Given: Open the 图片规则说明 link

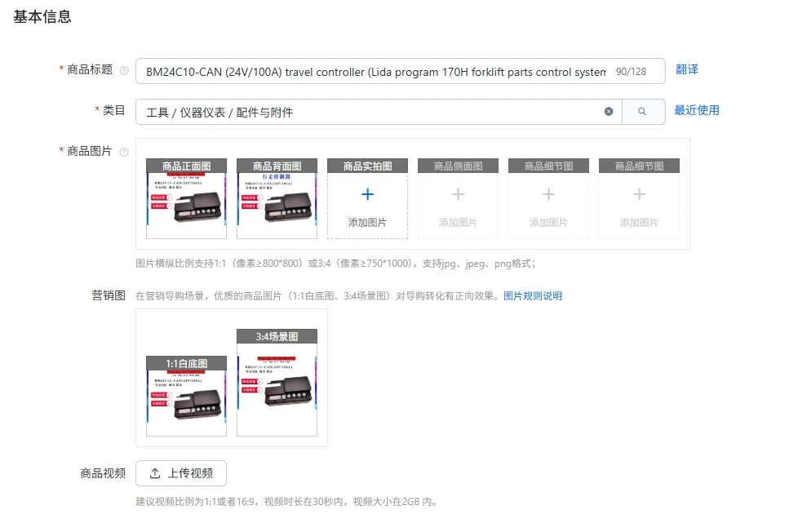Looking at the screenshot, I should pos(533,296).
